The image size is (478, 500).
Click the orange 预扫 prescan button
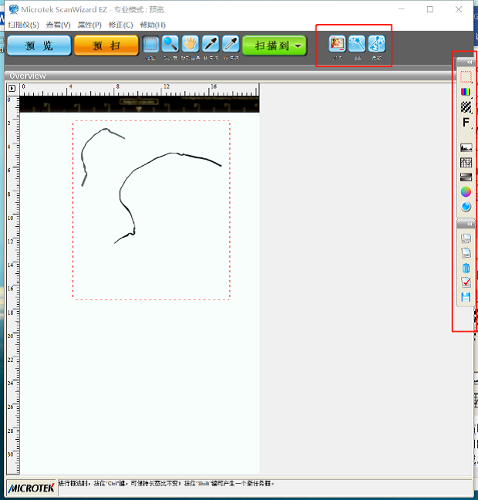106,46
